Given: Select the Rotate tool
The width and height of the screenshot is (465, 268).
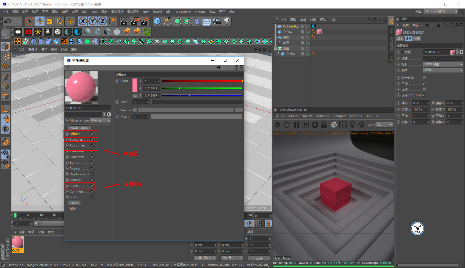Looking at the screenshot, I should [x=60, y=21].
